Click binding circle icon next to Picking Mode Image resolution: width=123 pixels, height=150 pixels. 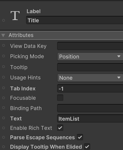point(4,56)
